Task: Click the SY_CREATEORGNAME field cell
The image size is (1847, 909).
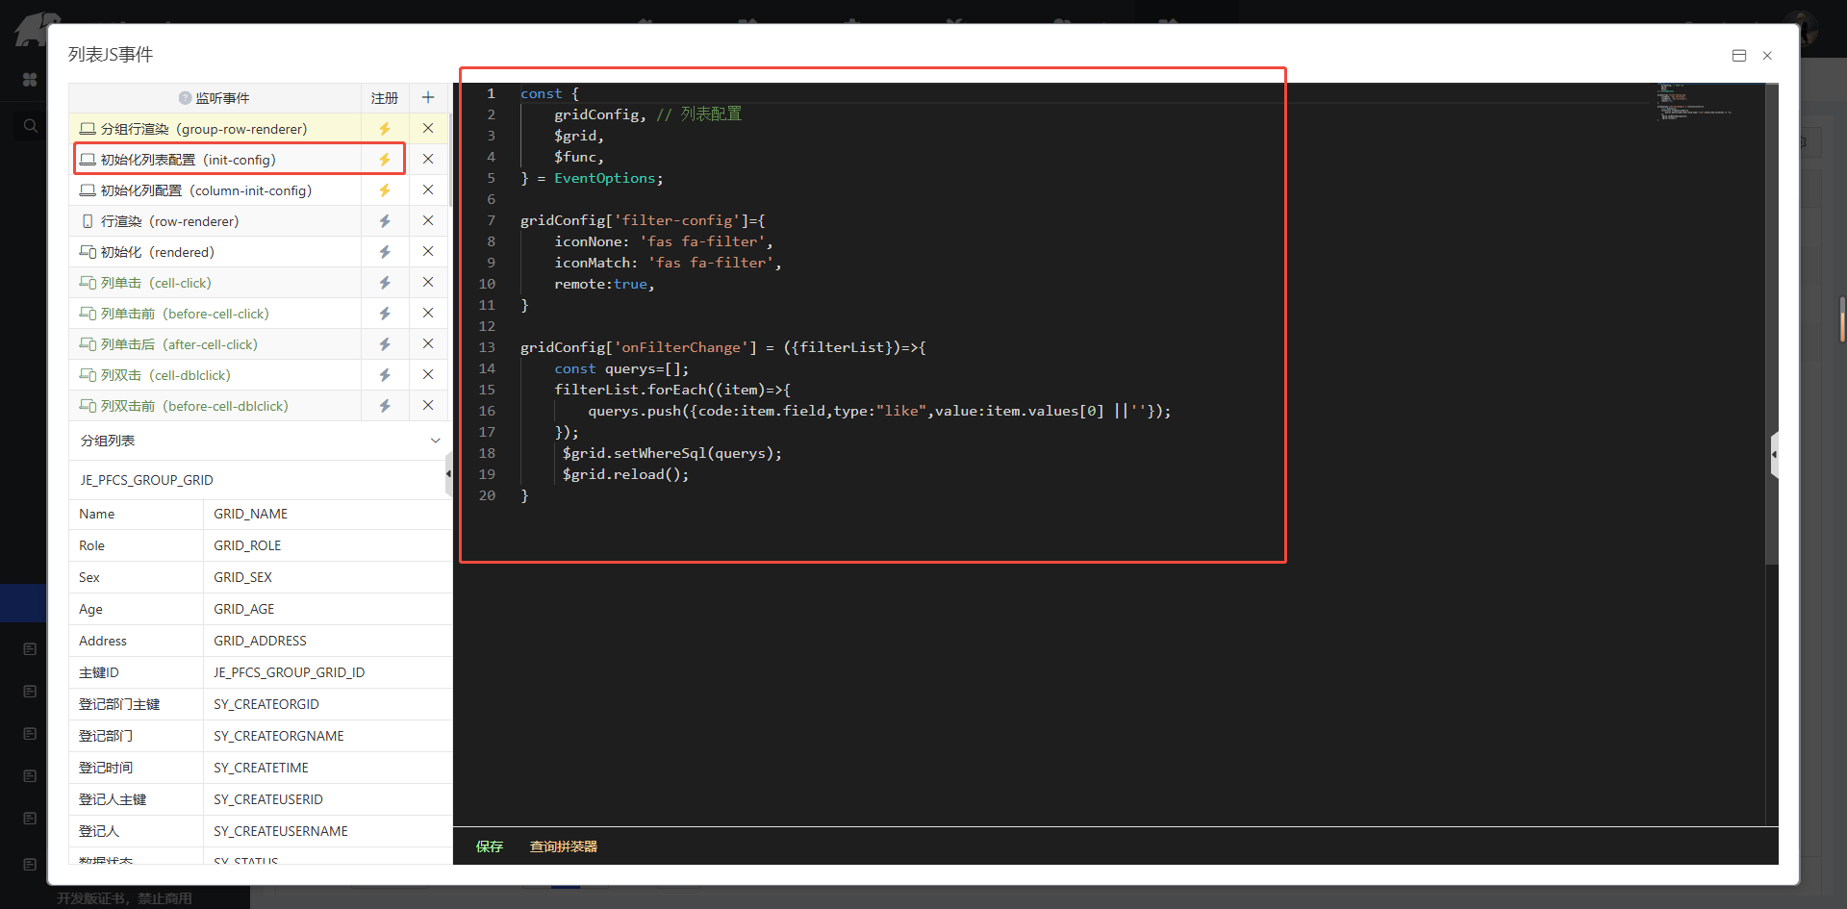Action: (327, 736)
